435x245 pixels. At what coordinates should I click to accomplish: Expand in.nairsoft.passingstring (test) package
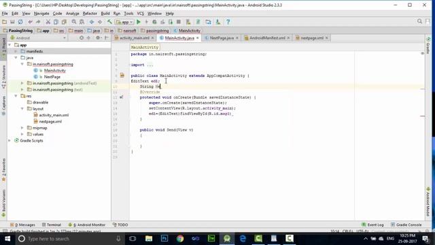pos(22,90)
